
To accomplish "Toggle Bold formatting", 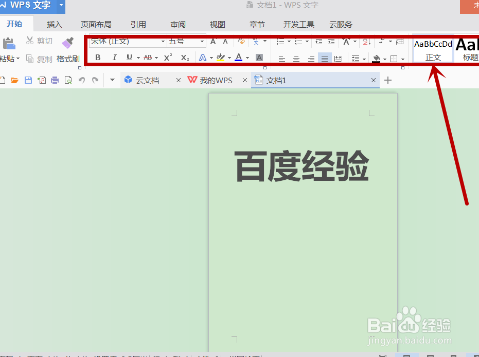I will click(x=98, y=58).
